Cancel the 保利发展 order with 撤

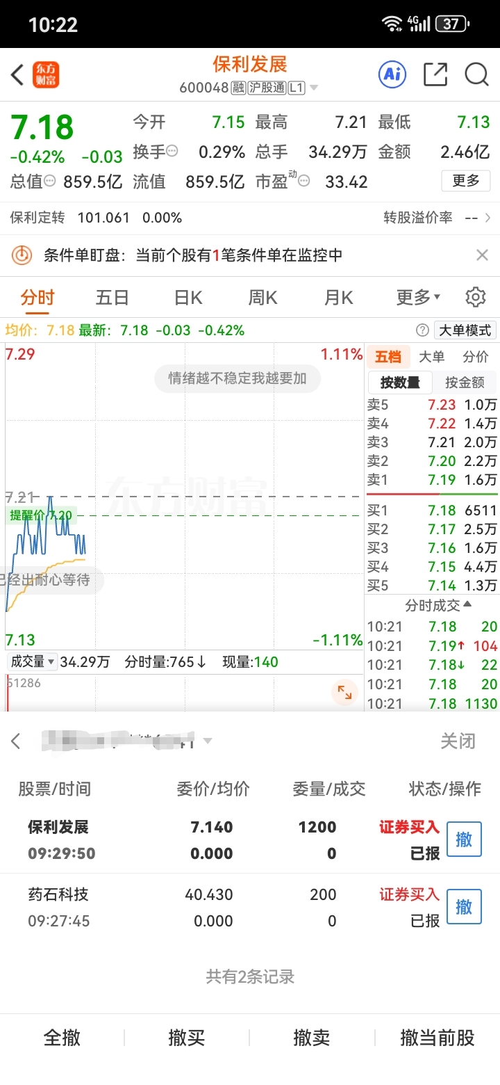(464, 839)
